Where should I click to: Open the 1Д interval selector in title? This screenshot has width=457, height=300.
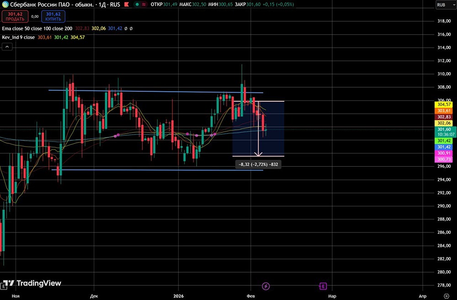point(102,5)
